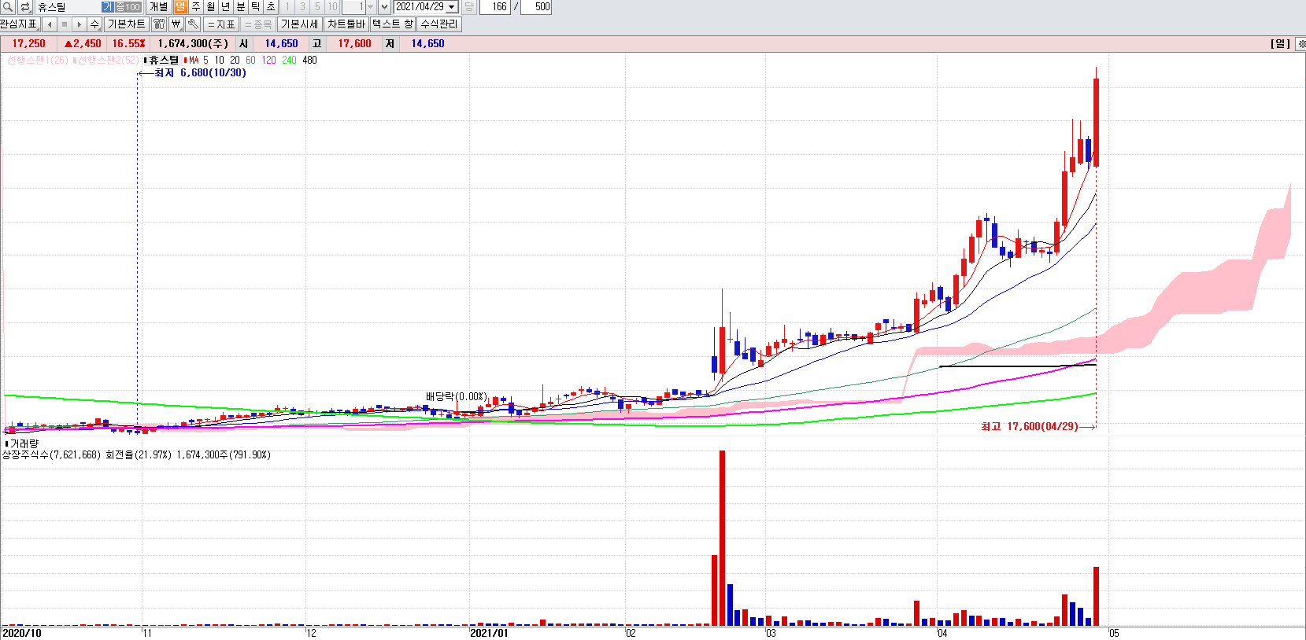Select interval preset 5
The width and height of the screenshot is (1306, 640).
[x=317, y=7]
